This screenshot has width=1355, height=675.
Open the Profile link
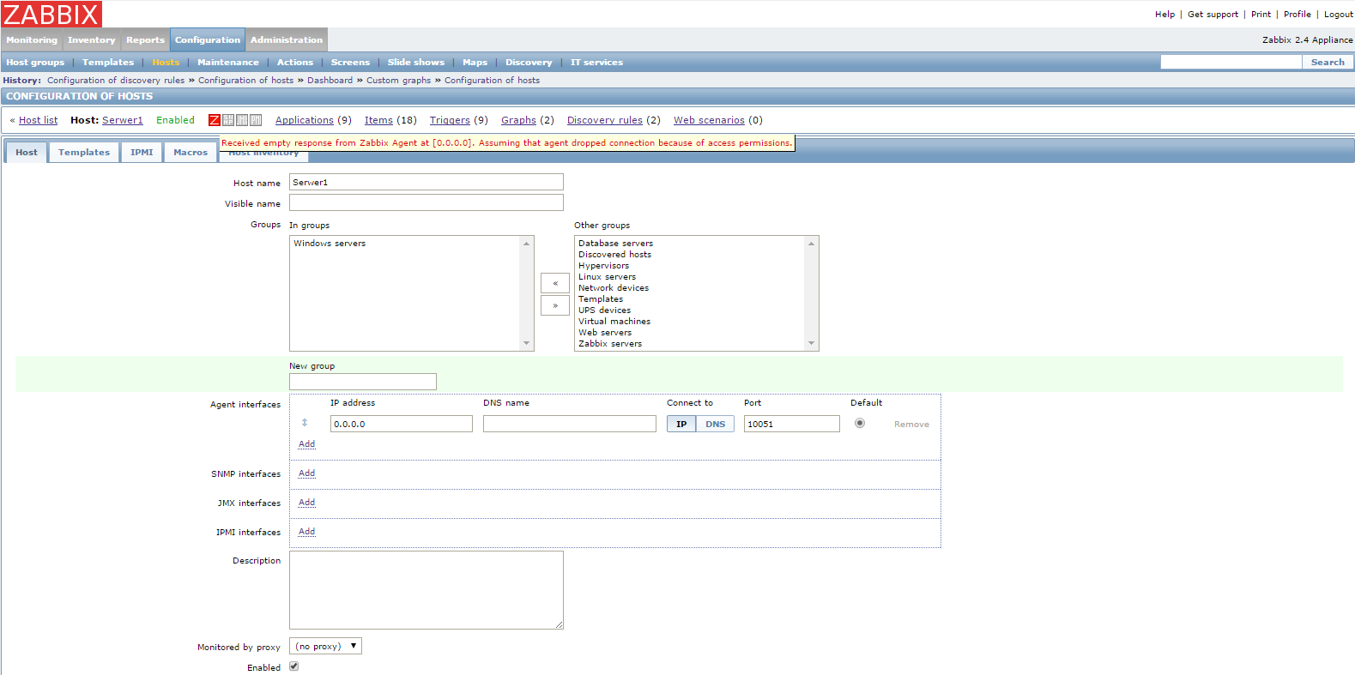tap(1297, 15)
